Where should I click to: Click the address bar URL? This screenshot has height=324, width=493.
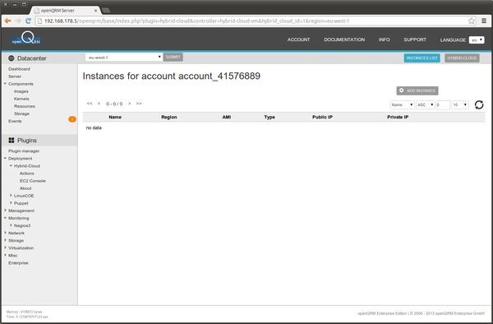pos(196,21)
